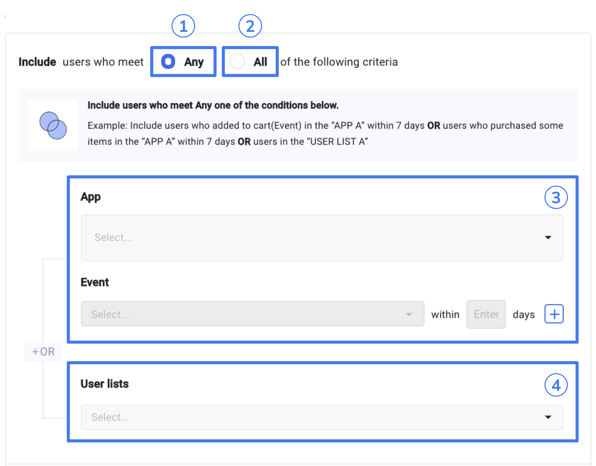Click the plus icon after days

click(554, 314)
